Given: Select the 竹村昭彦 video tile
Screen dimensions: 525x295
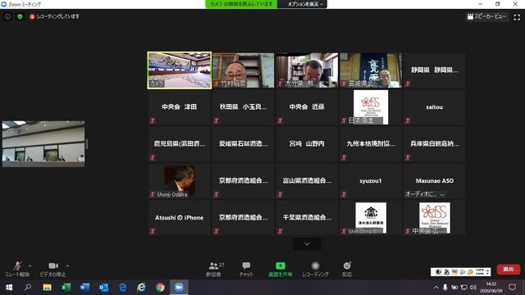Looking at the screenshot, I should (243, 70).
